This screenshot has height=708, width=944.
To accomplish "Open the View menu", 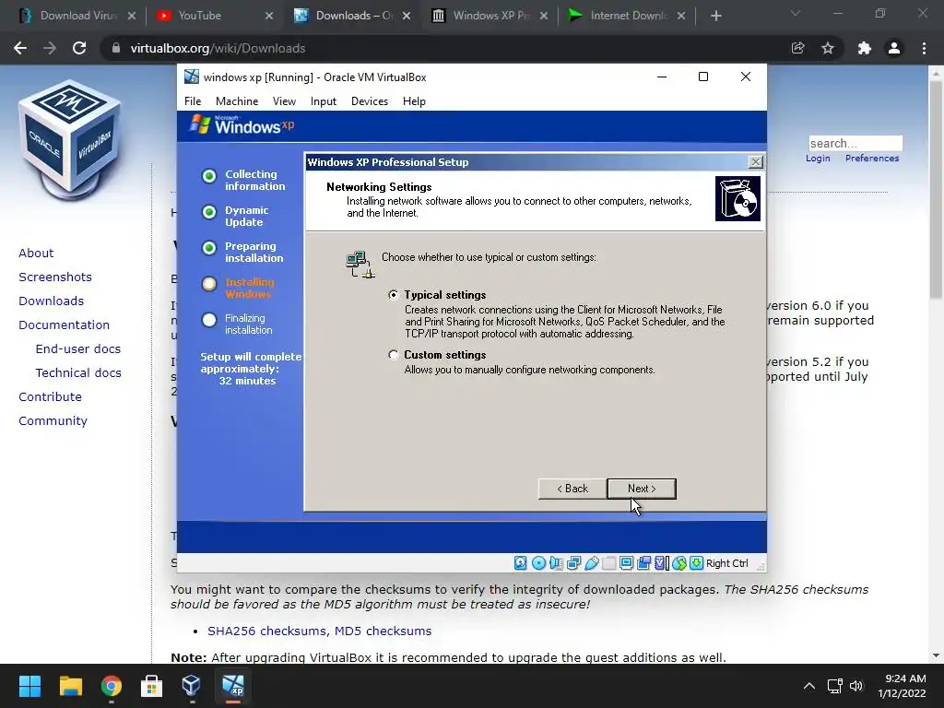I will tap(284, 101).
